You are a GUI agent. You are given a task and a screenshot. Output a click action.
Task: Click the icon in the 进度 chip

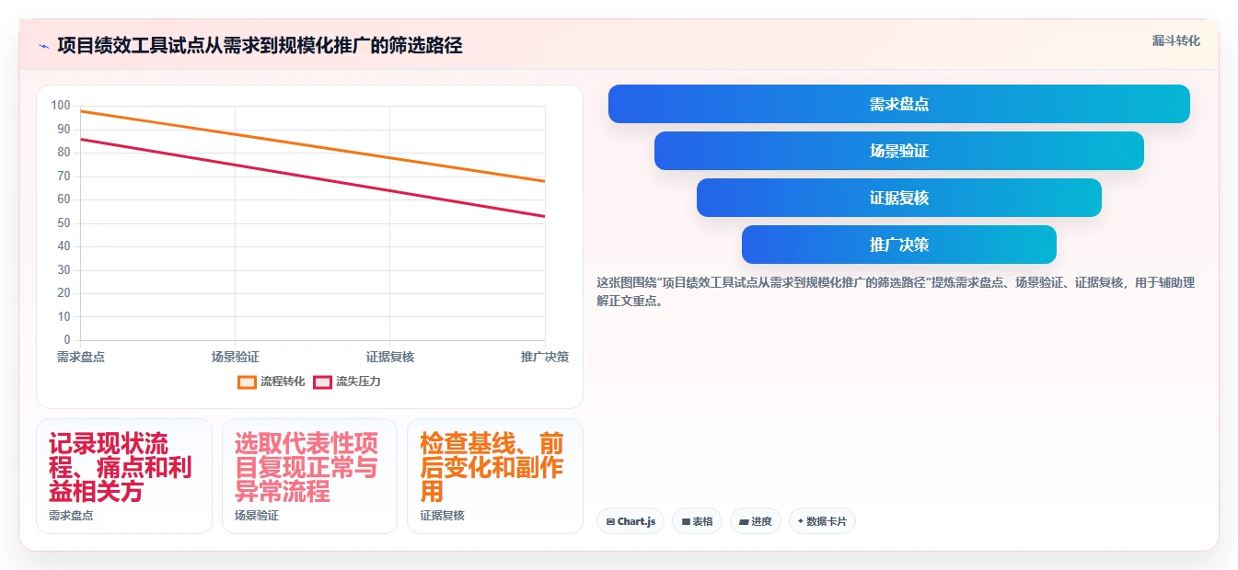click(744, 521)
